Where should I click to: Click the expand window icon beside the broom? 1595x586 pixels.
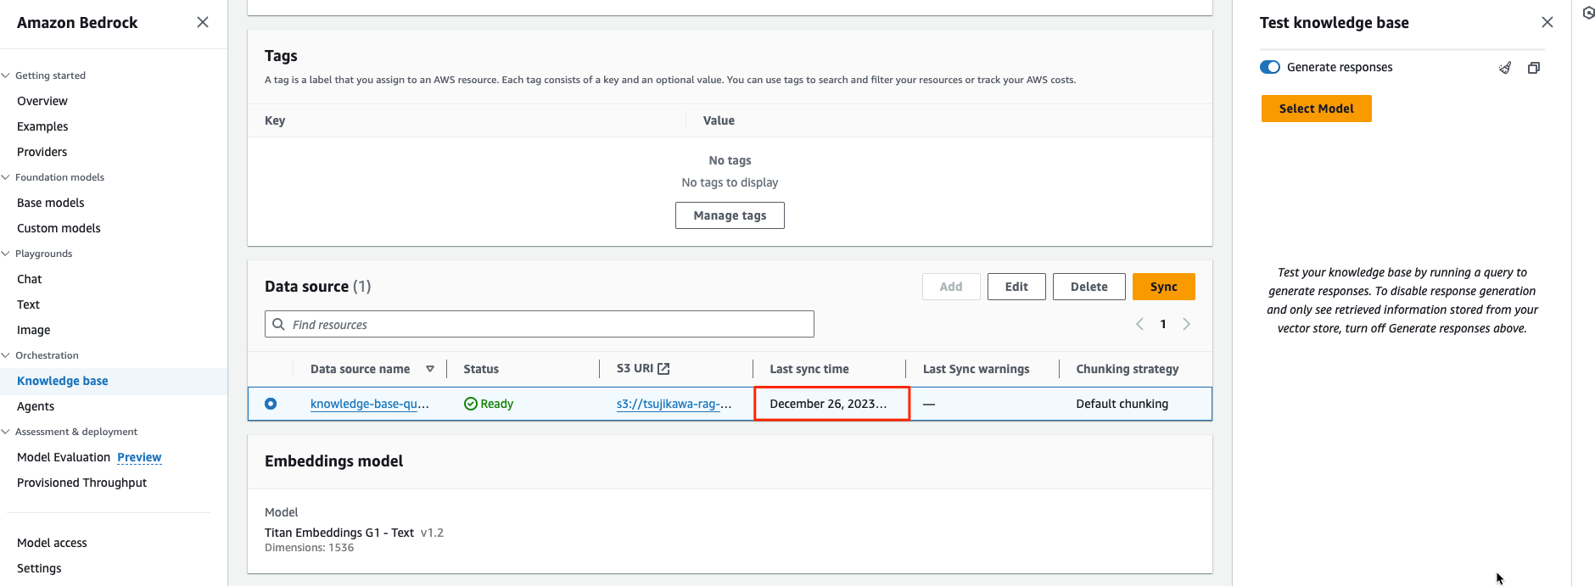coord(1534,68)
